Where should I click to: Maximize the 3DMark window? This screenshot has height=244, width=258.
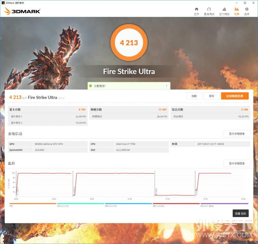pos(245,3)
